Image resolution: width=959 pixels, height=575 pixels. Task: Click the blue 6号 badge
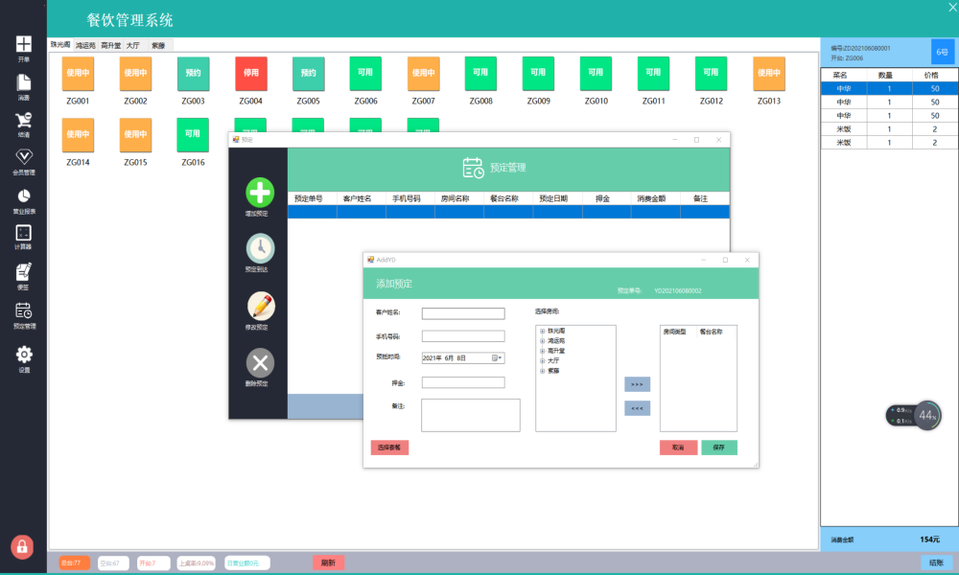tap(943, 53)
